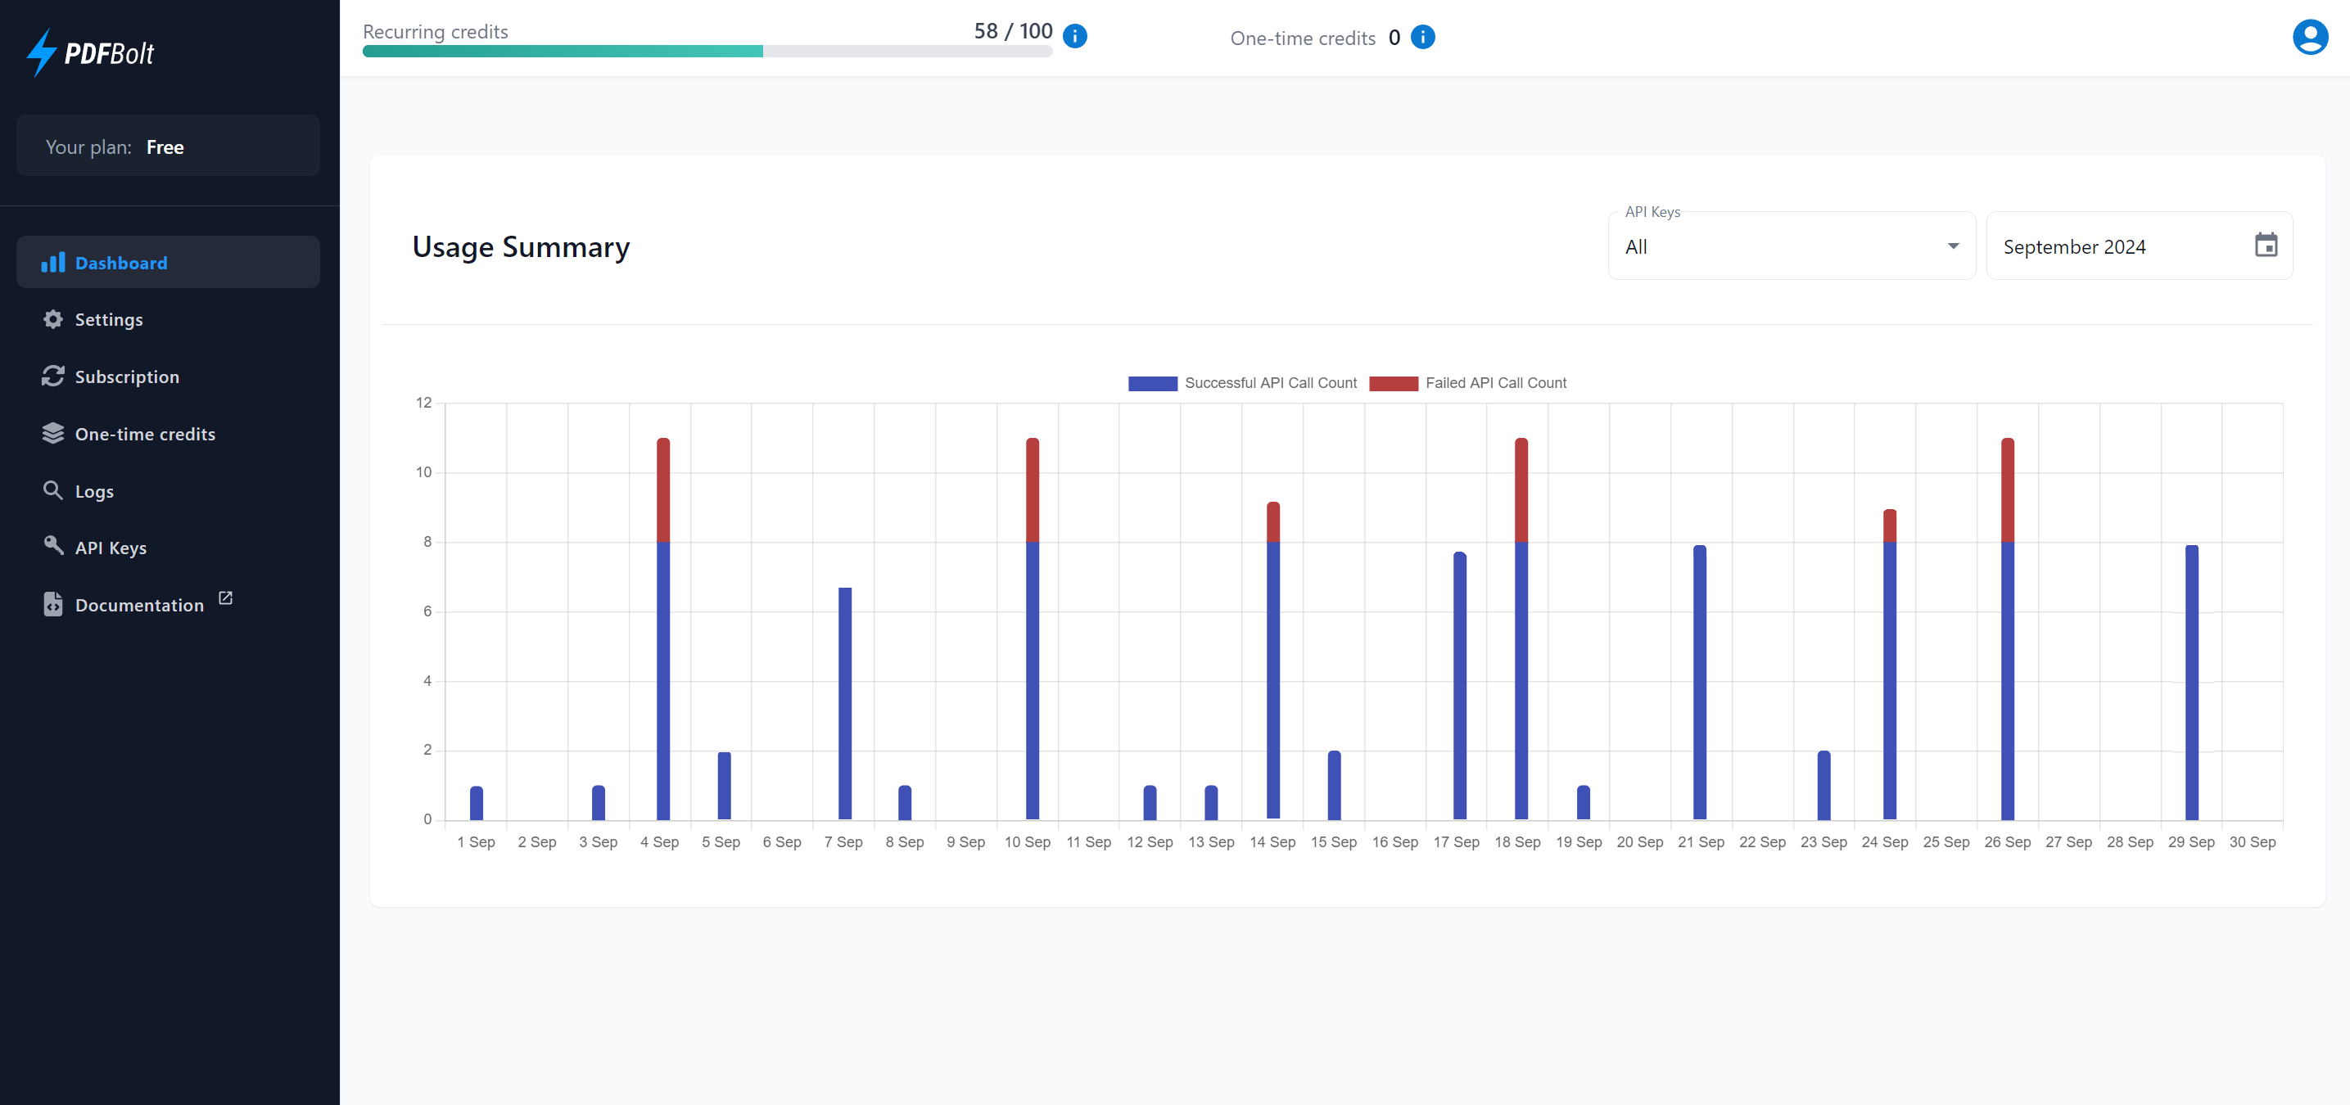
Task: Click the 1 Sep bar
Action: [x=477, y=802]
